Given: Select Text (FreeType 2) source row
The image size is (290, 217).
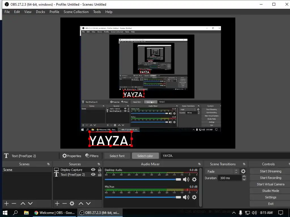Looking at the screenshot, I should tap(78, 174).
